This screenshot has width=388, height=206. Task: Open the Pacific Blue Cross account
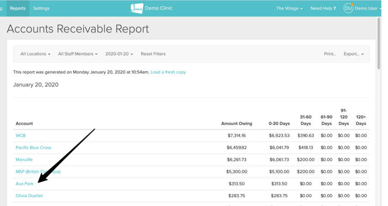click(33, 148)
